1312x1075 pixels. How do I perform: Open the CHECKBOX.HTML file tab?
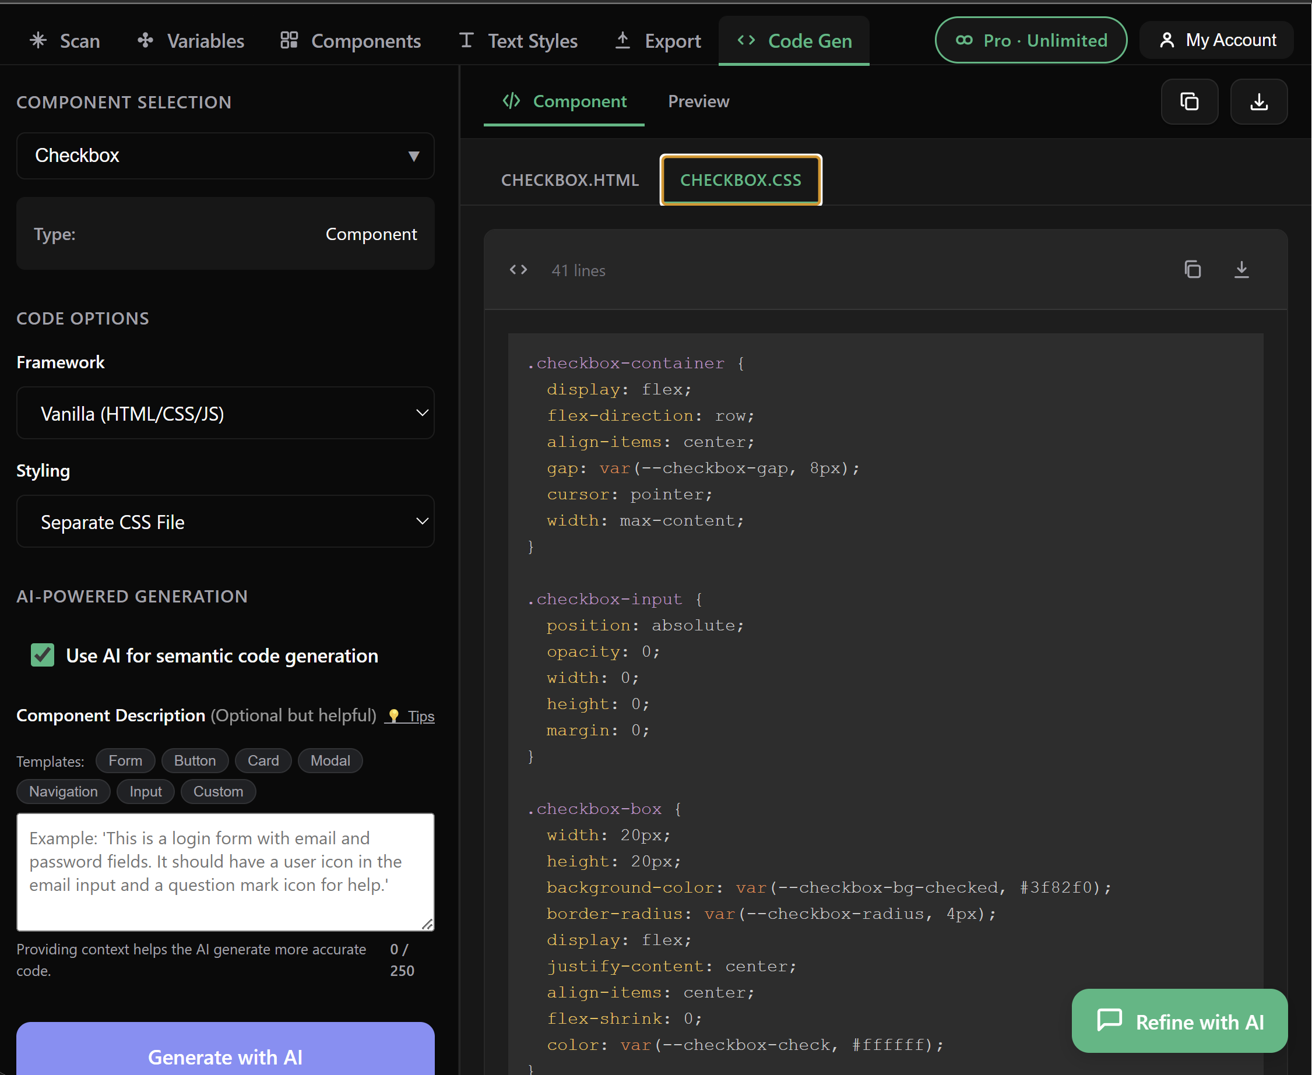pos(570,180)
